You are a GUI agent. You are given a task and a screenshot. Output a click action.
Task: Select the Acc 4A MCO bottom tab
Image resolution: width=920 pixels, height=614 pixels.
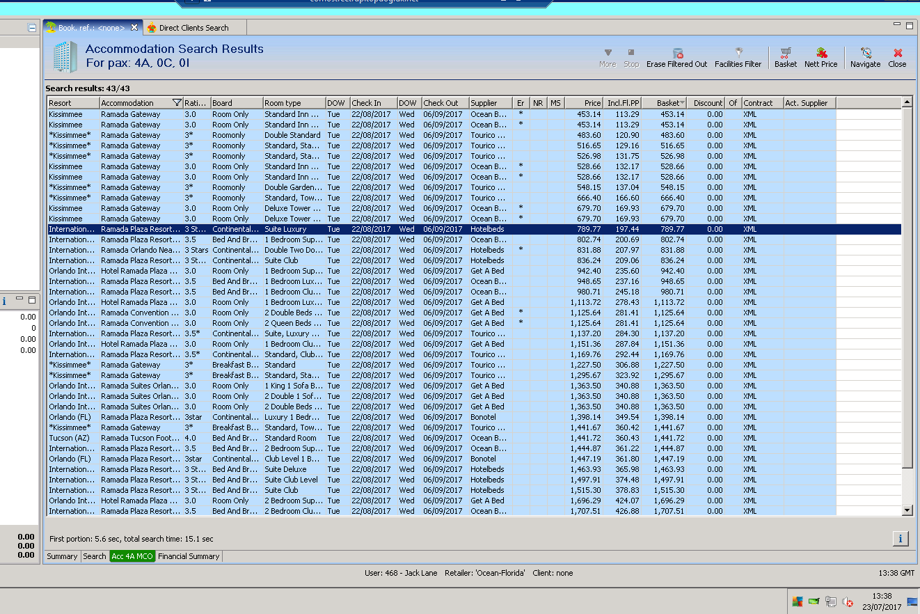pos(132,556)
